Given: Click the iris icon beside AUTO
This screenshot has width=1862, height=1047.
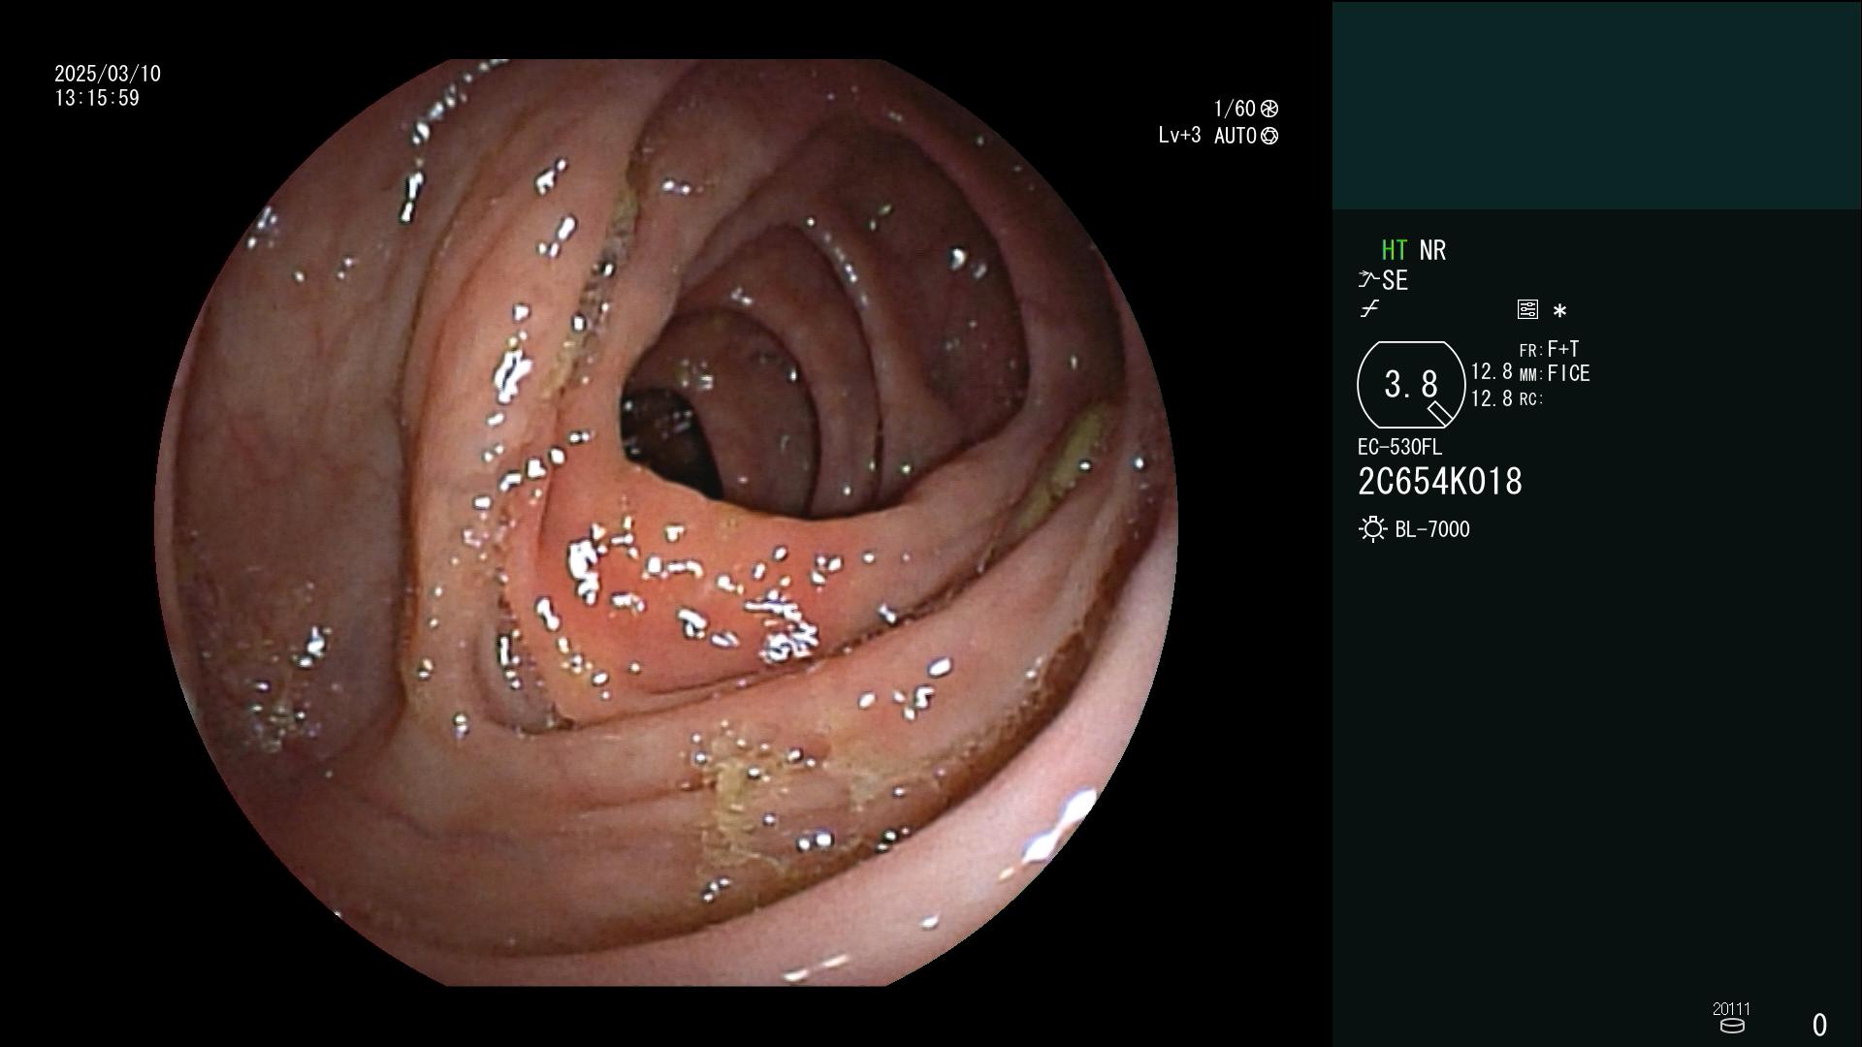Looking at the screenshot, I should point(1269,136).
